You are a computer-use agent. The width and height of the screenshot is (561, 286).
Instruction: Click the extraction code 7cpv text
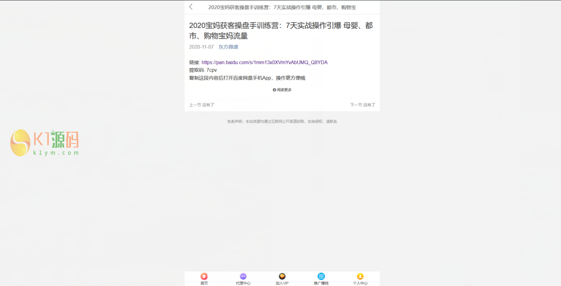[212, 70]
